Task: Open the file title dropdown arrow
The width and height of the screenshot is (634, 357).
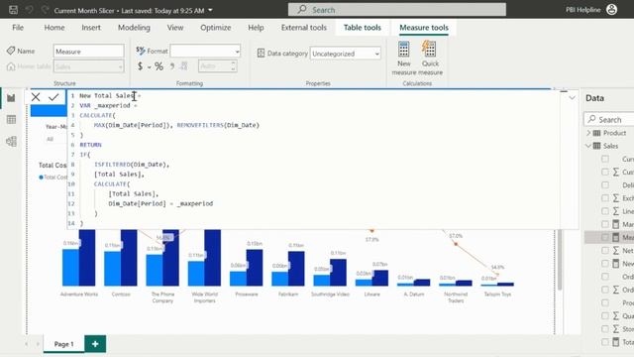Action: point(210,10)
